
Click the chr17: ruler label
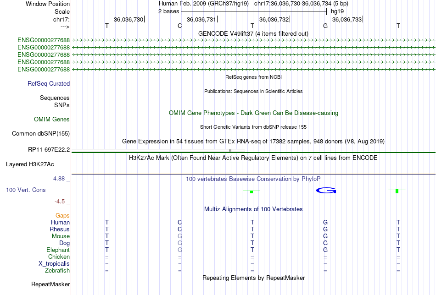point(61,19)
